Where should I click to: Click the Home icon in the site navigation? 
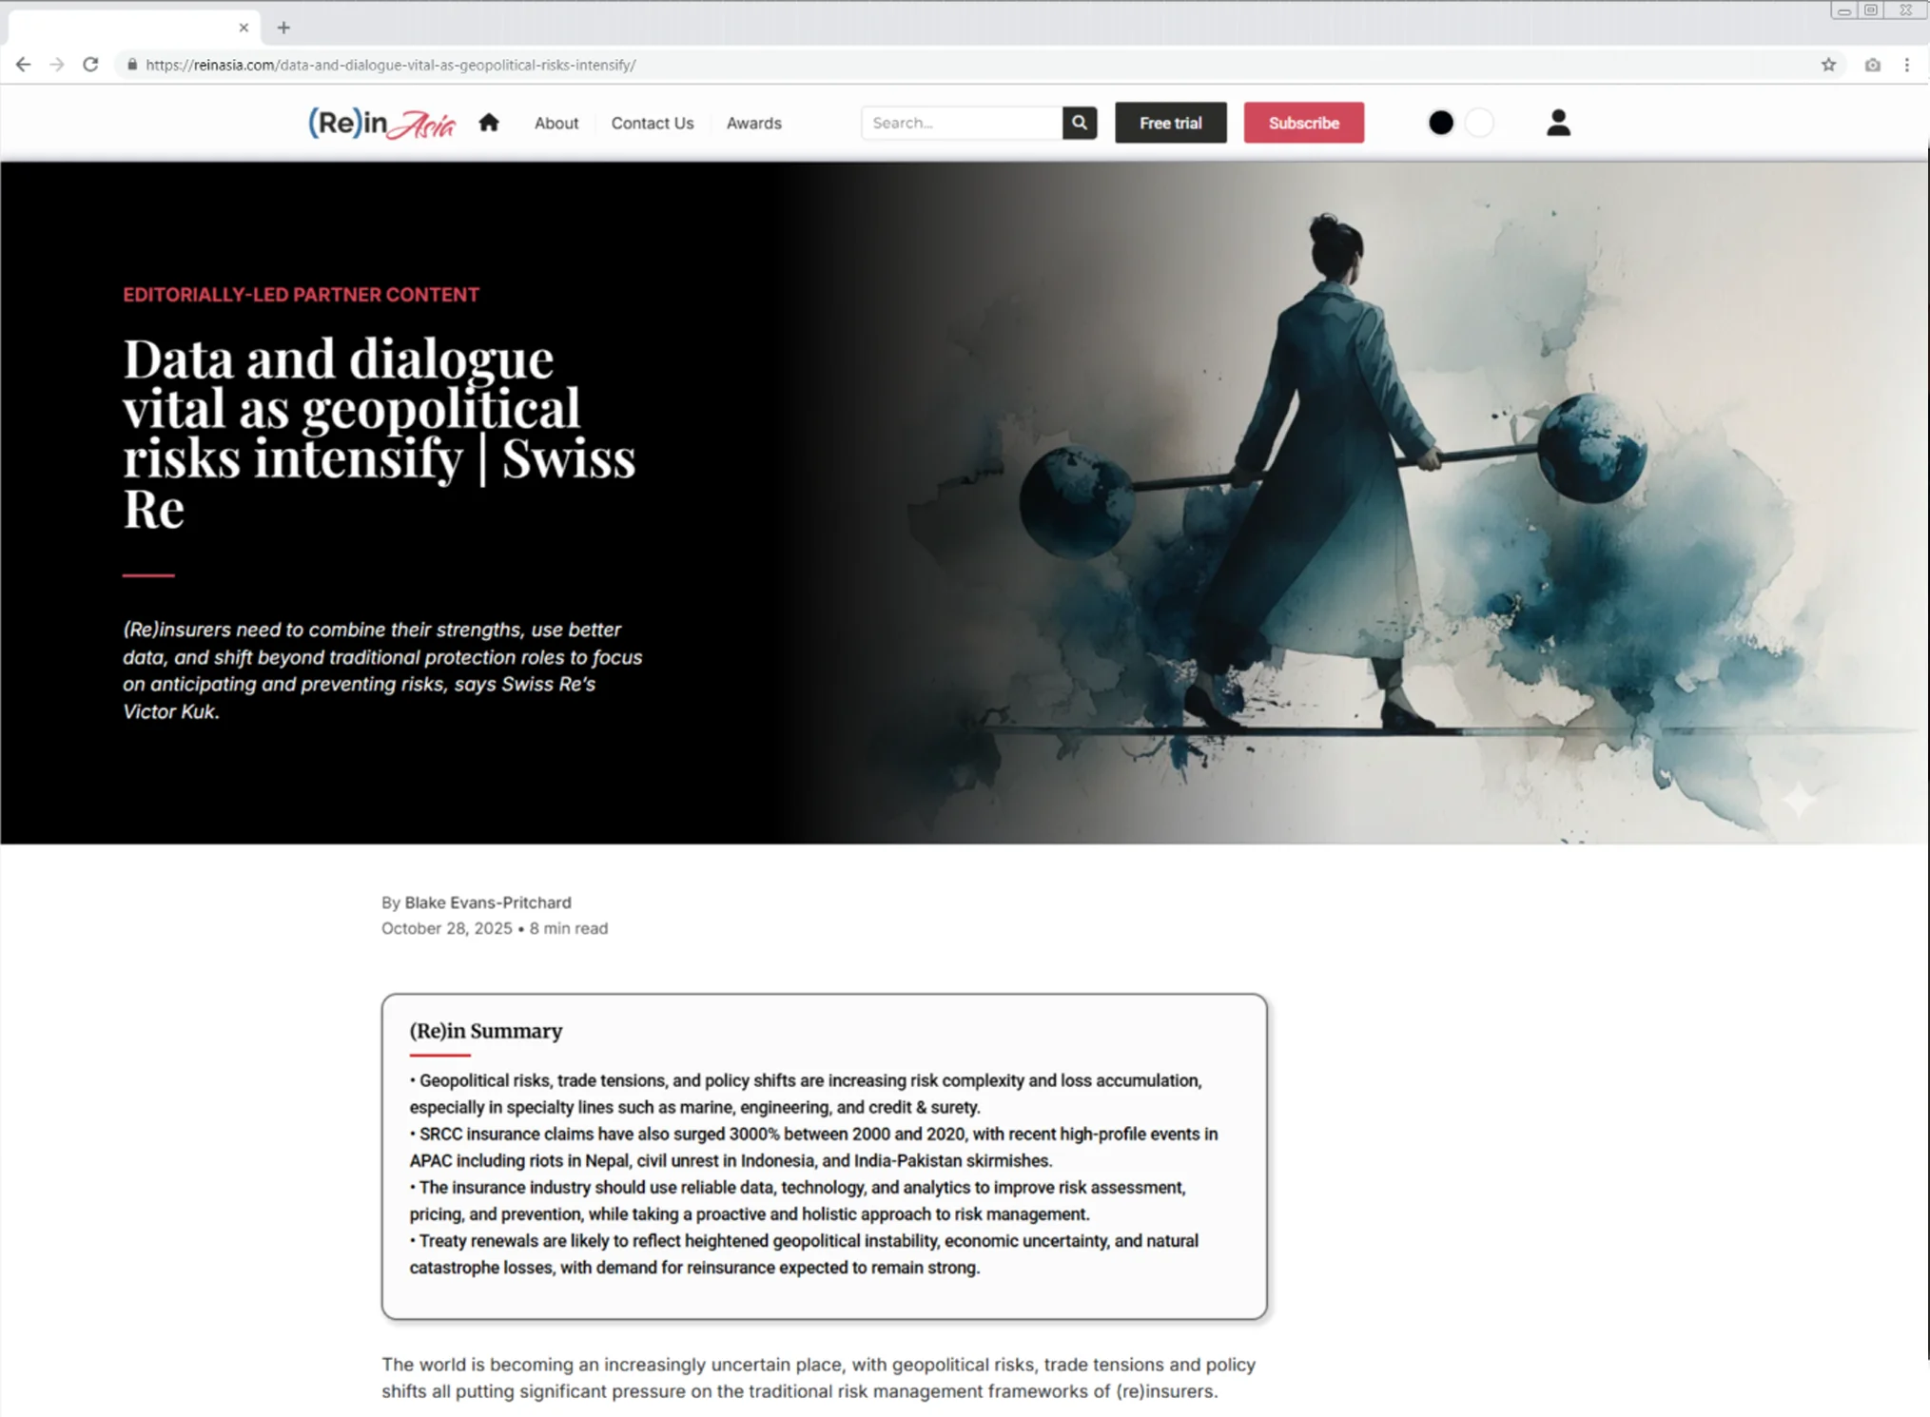pos(489,123)
